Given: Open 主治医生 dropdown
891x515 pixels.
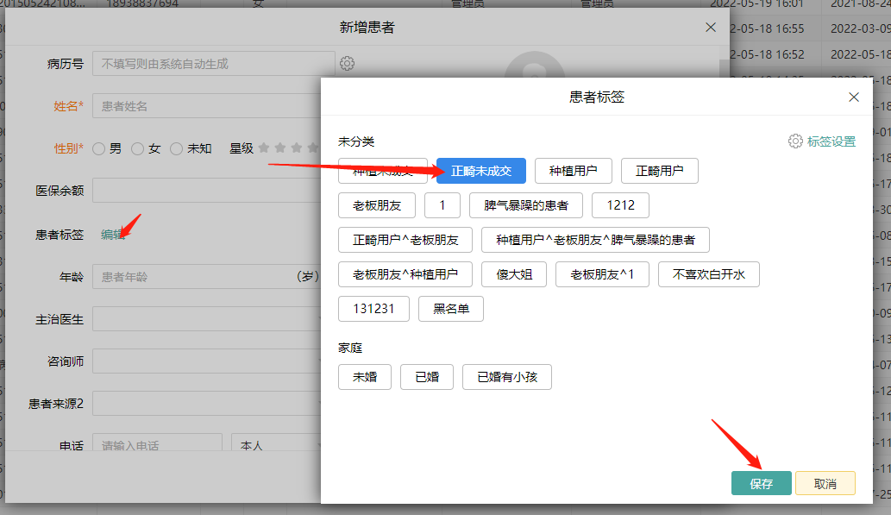Looking at the screenshot, I should (x=207, y=319).
